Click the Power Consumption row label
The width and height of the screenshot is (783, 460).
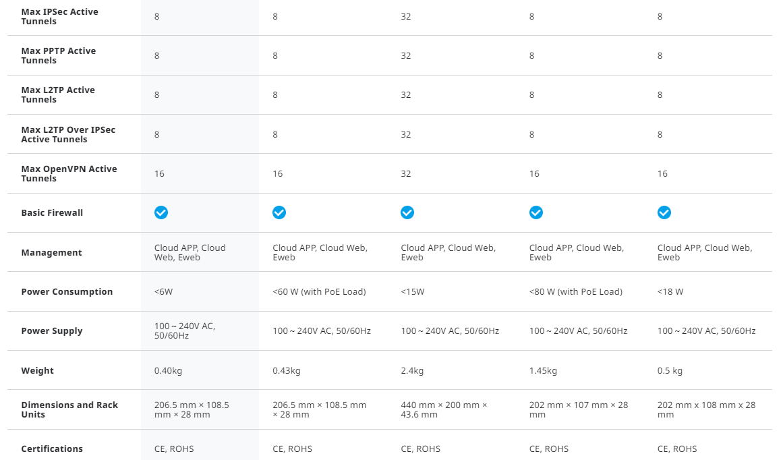pos(67,291)
